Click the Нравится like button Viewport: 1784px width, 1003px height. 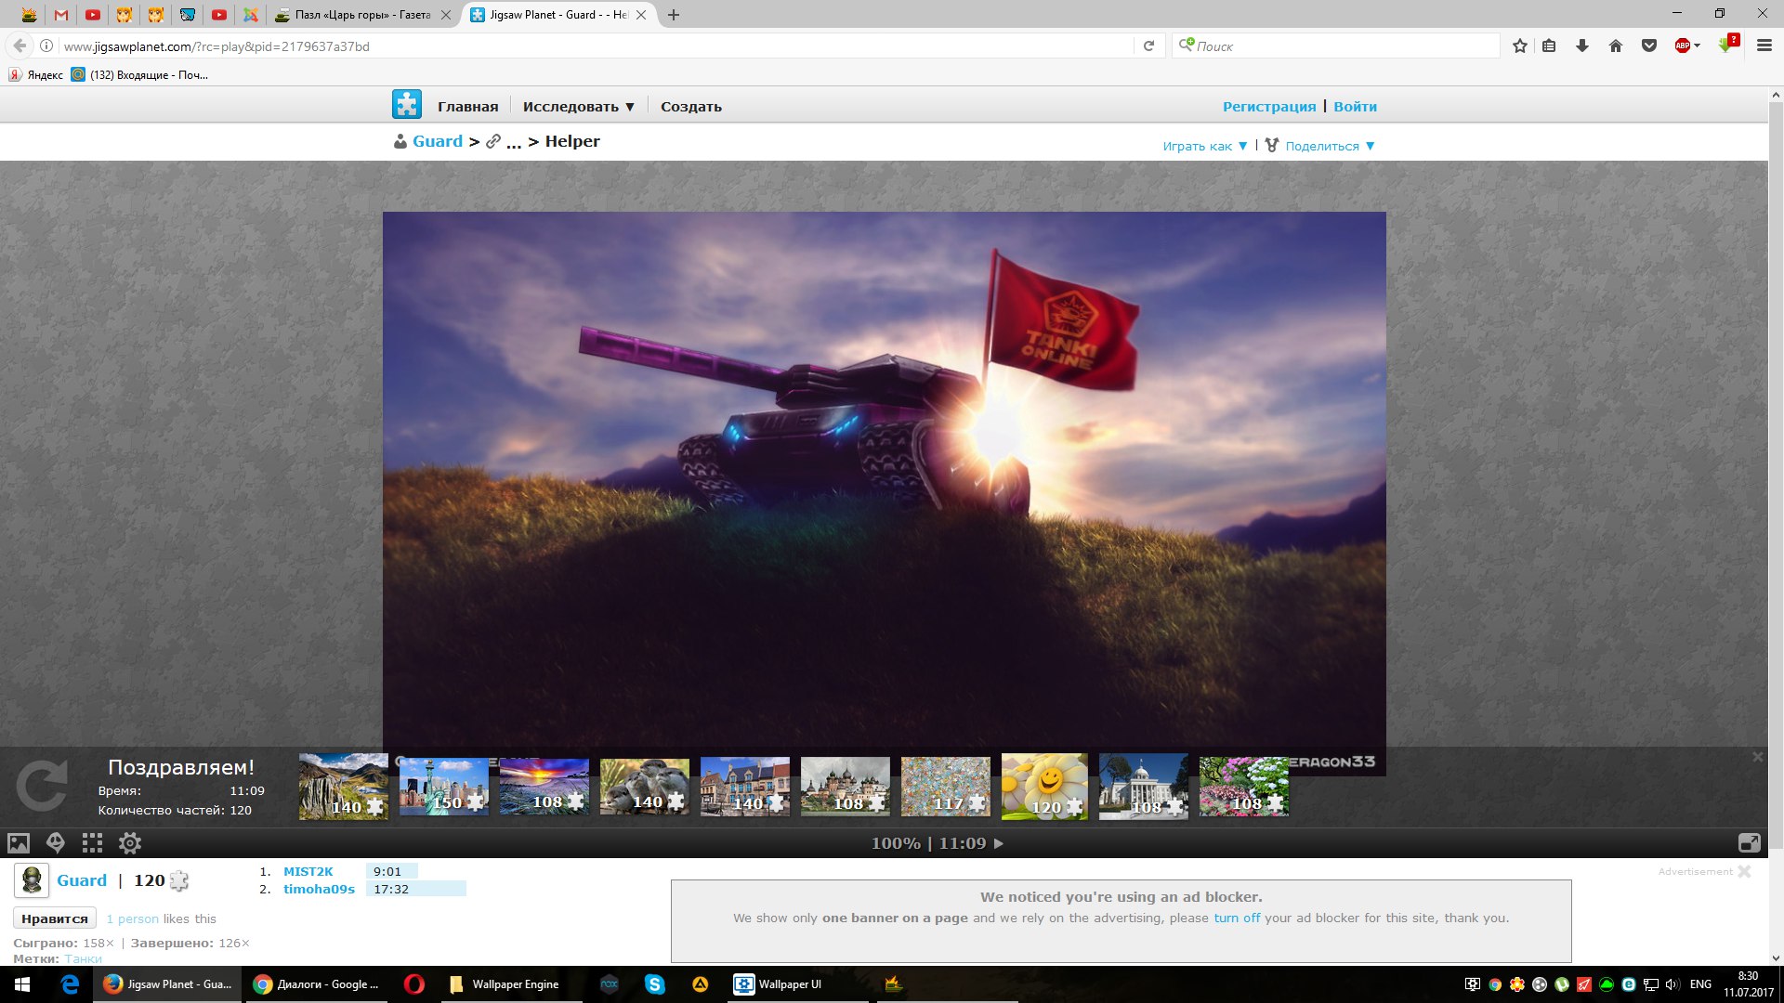pyautogui.click(x=55, y=918)
